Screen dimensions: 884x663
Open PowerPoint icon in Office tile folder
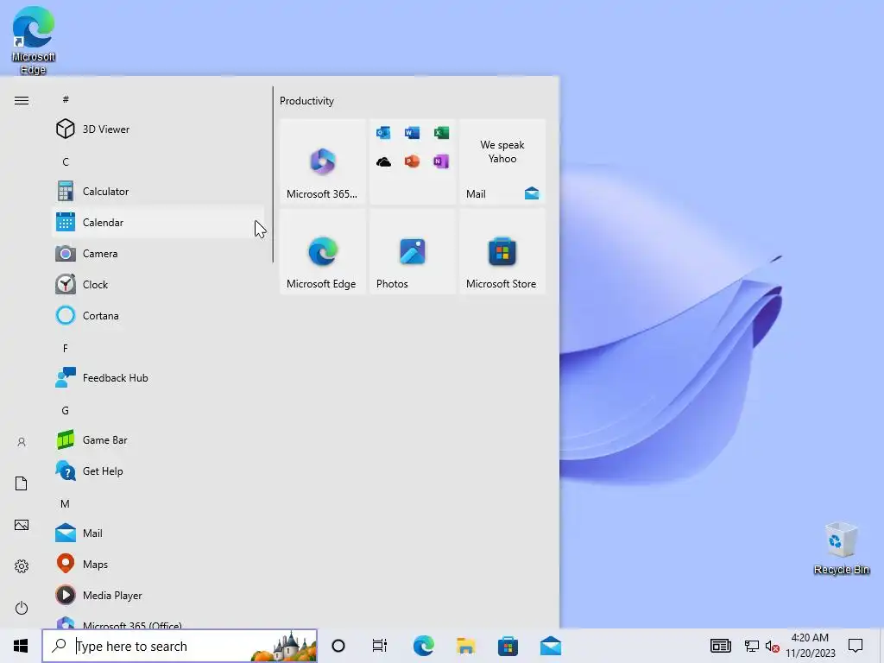[x=412, y=161]
